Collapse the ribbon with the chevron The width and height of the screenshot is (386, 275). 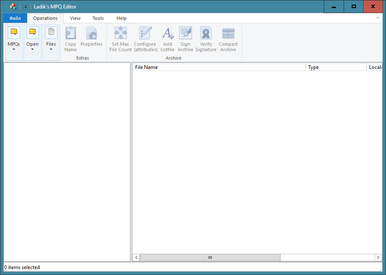378,18
